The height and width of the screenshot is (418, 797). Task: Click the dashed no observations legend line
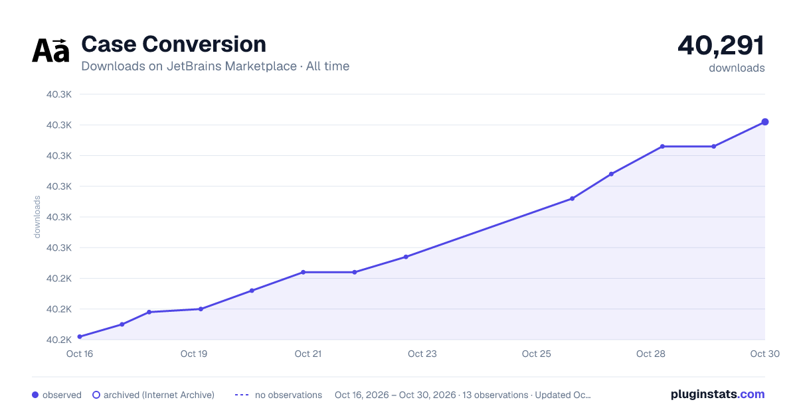click(242, 395)
